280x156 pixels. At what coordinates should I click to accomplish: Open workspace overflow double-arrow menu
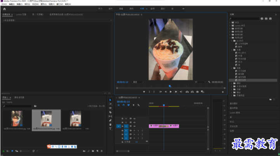183,9
